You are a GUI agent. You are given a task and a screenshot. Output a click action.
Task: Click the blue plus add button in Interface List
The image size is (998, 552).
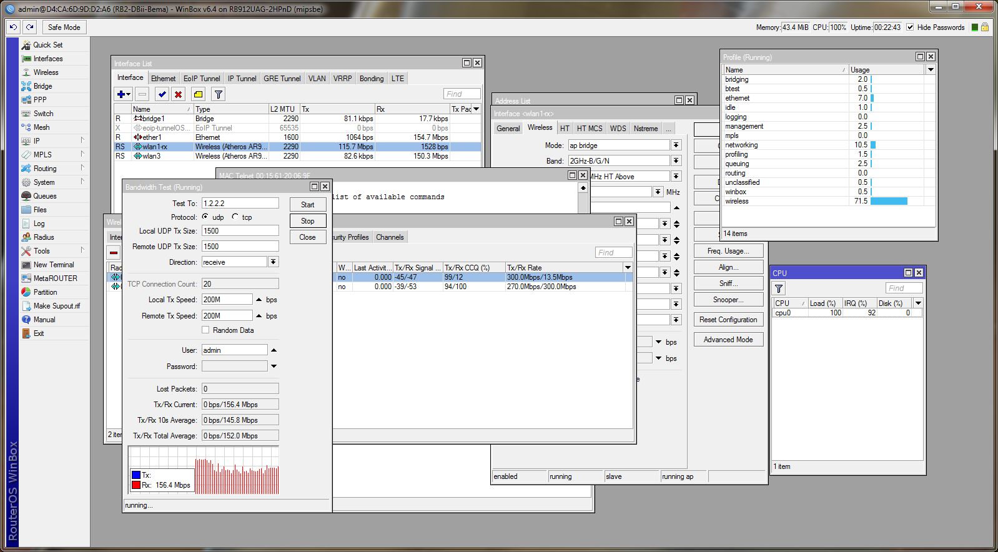click(x=123, y=94)
